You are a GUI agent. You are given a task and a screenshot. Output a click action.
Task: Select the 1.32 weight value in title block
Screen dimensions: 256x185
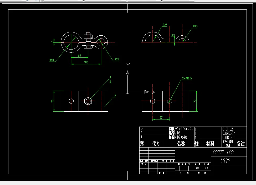(x=198, y=168)
